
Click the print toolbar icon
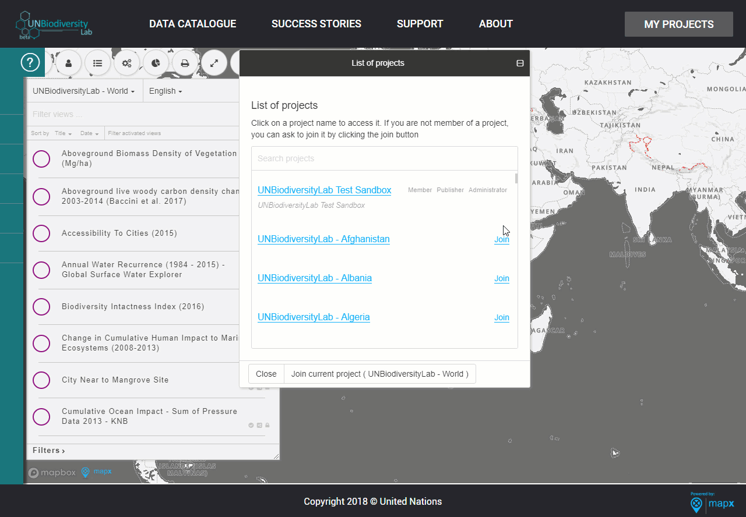(185, 63)
